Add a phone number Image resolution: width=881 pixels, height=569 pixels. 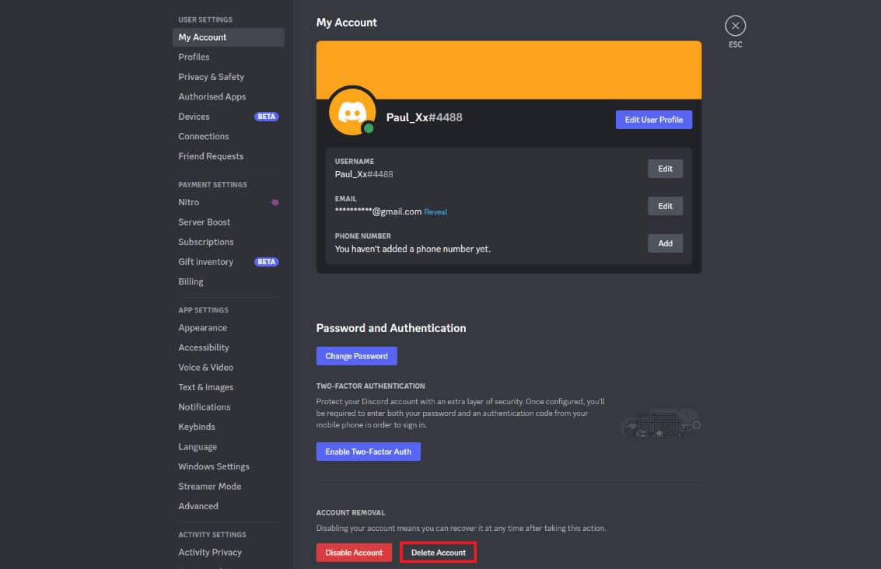coord(665,243)
